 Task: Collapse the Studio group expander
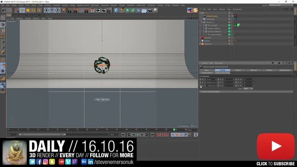202,22
